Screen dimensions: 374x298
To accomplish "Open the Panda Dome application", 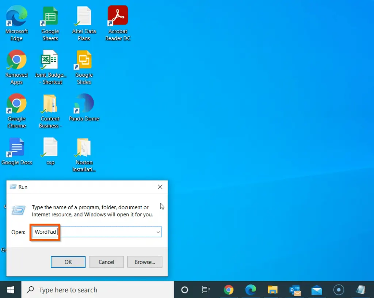I will [84, 103].
